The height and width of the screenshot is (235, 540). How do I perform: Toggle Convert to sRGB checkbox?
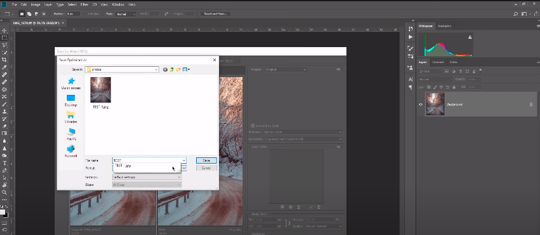[x=253, y=125]
